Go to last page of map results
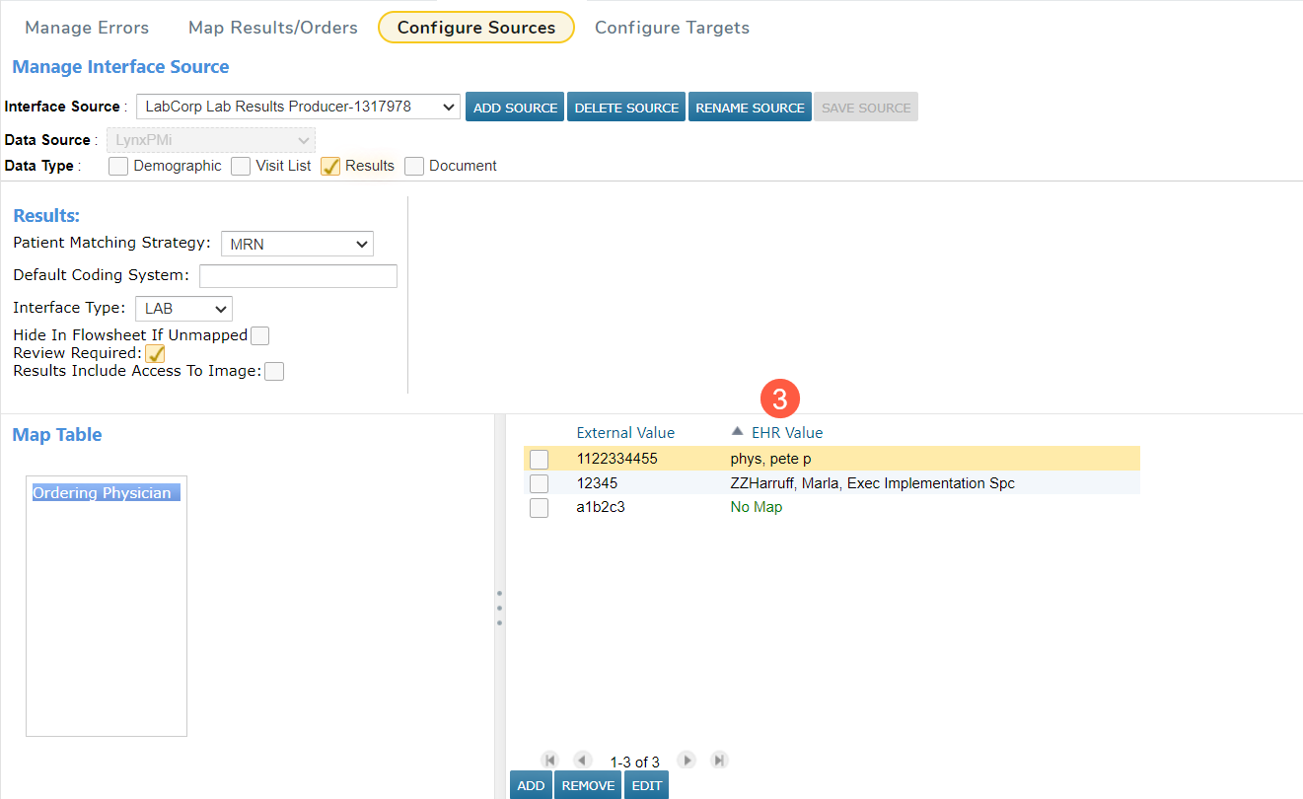The height and width of the screenshot is (799, 1303). click(x=720, y=760)
